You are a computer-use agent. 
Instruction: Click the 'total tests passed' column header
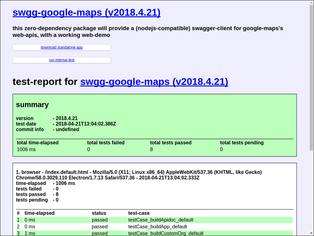[171, 143]
